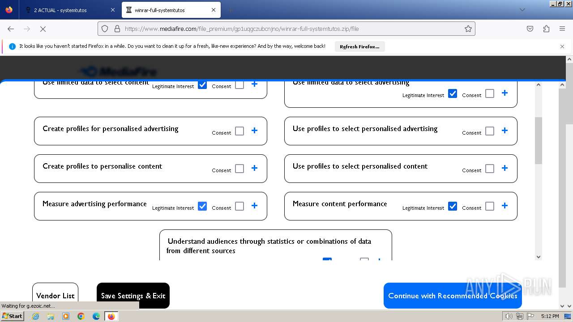Open the Save to Pocket icon

click(530, 29)
